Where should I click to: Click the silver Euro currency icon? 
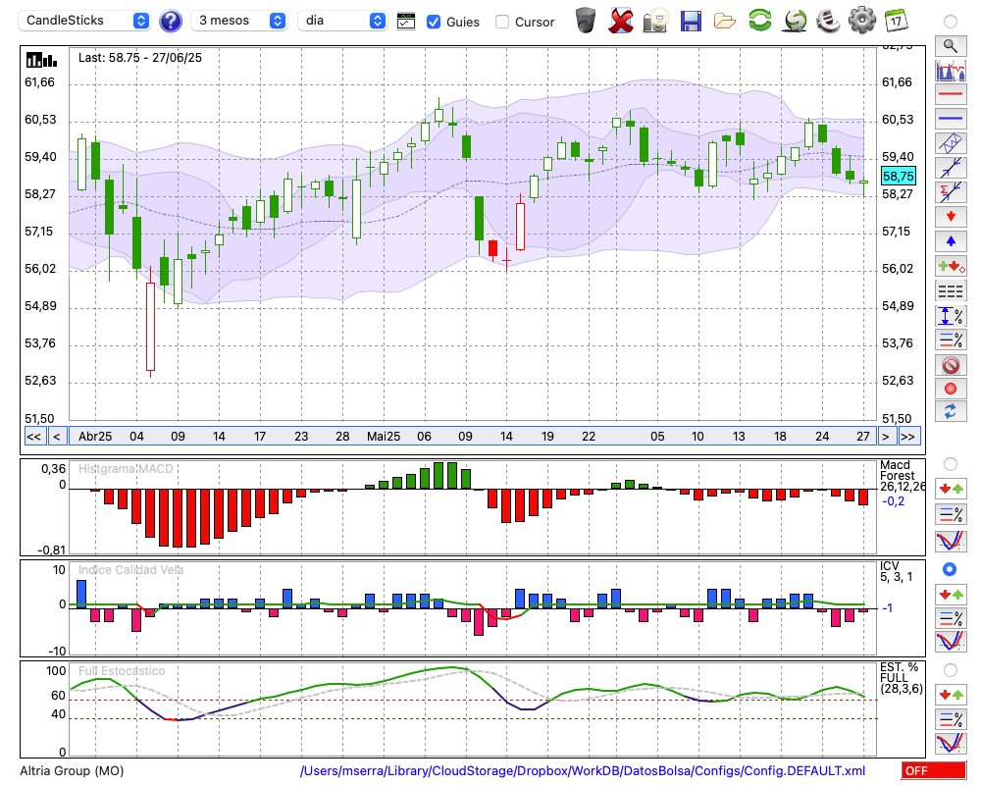click(828, 21)
